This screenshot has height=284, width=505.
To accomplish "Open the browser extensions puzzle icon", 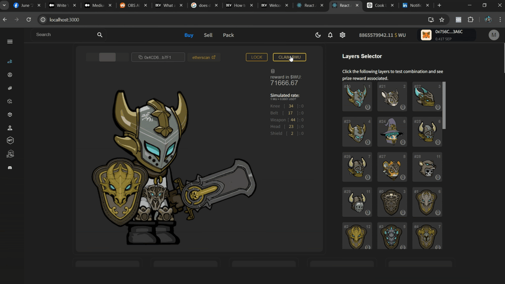I will click(470, 19).
